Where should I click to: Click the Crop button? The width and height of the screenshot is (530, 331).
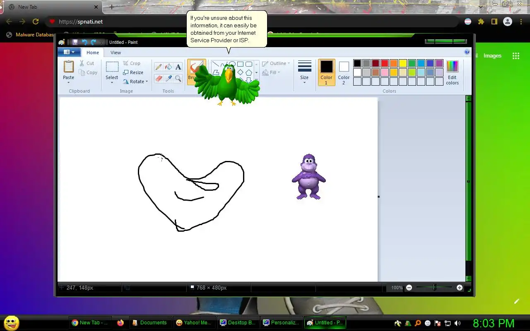tap(132, 63)
